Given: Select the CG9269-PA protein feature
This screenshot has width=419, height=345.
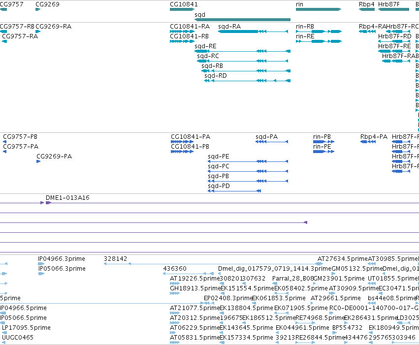Looking at the screenshot, I should coord(38,161).
